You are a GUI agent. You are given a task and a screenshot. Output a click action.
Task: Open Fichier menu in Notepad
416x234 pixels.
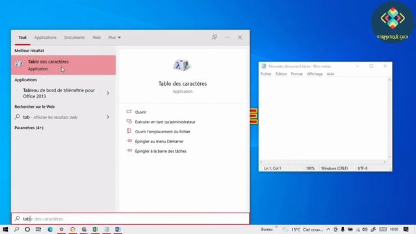point(266,73)
